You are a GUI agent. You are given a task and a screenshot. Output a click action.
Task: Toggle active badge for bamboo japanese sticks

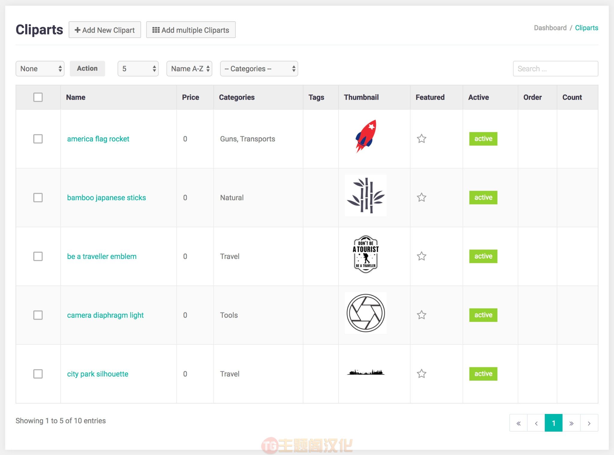point(483,197)
